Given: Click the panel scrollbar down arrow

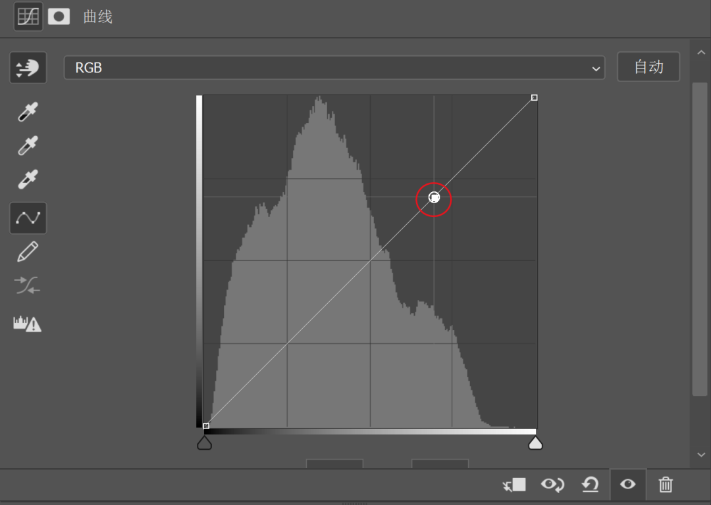Looking at the screenshot, I should pyautogui.click(x=700, y=455).
